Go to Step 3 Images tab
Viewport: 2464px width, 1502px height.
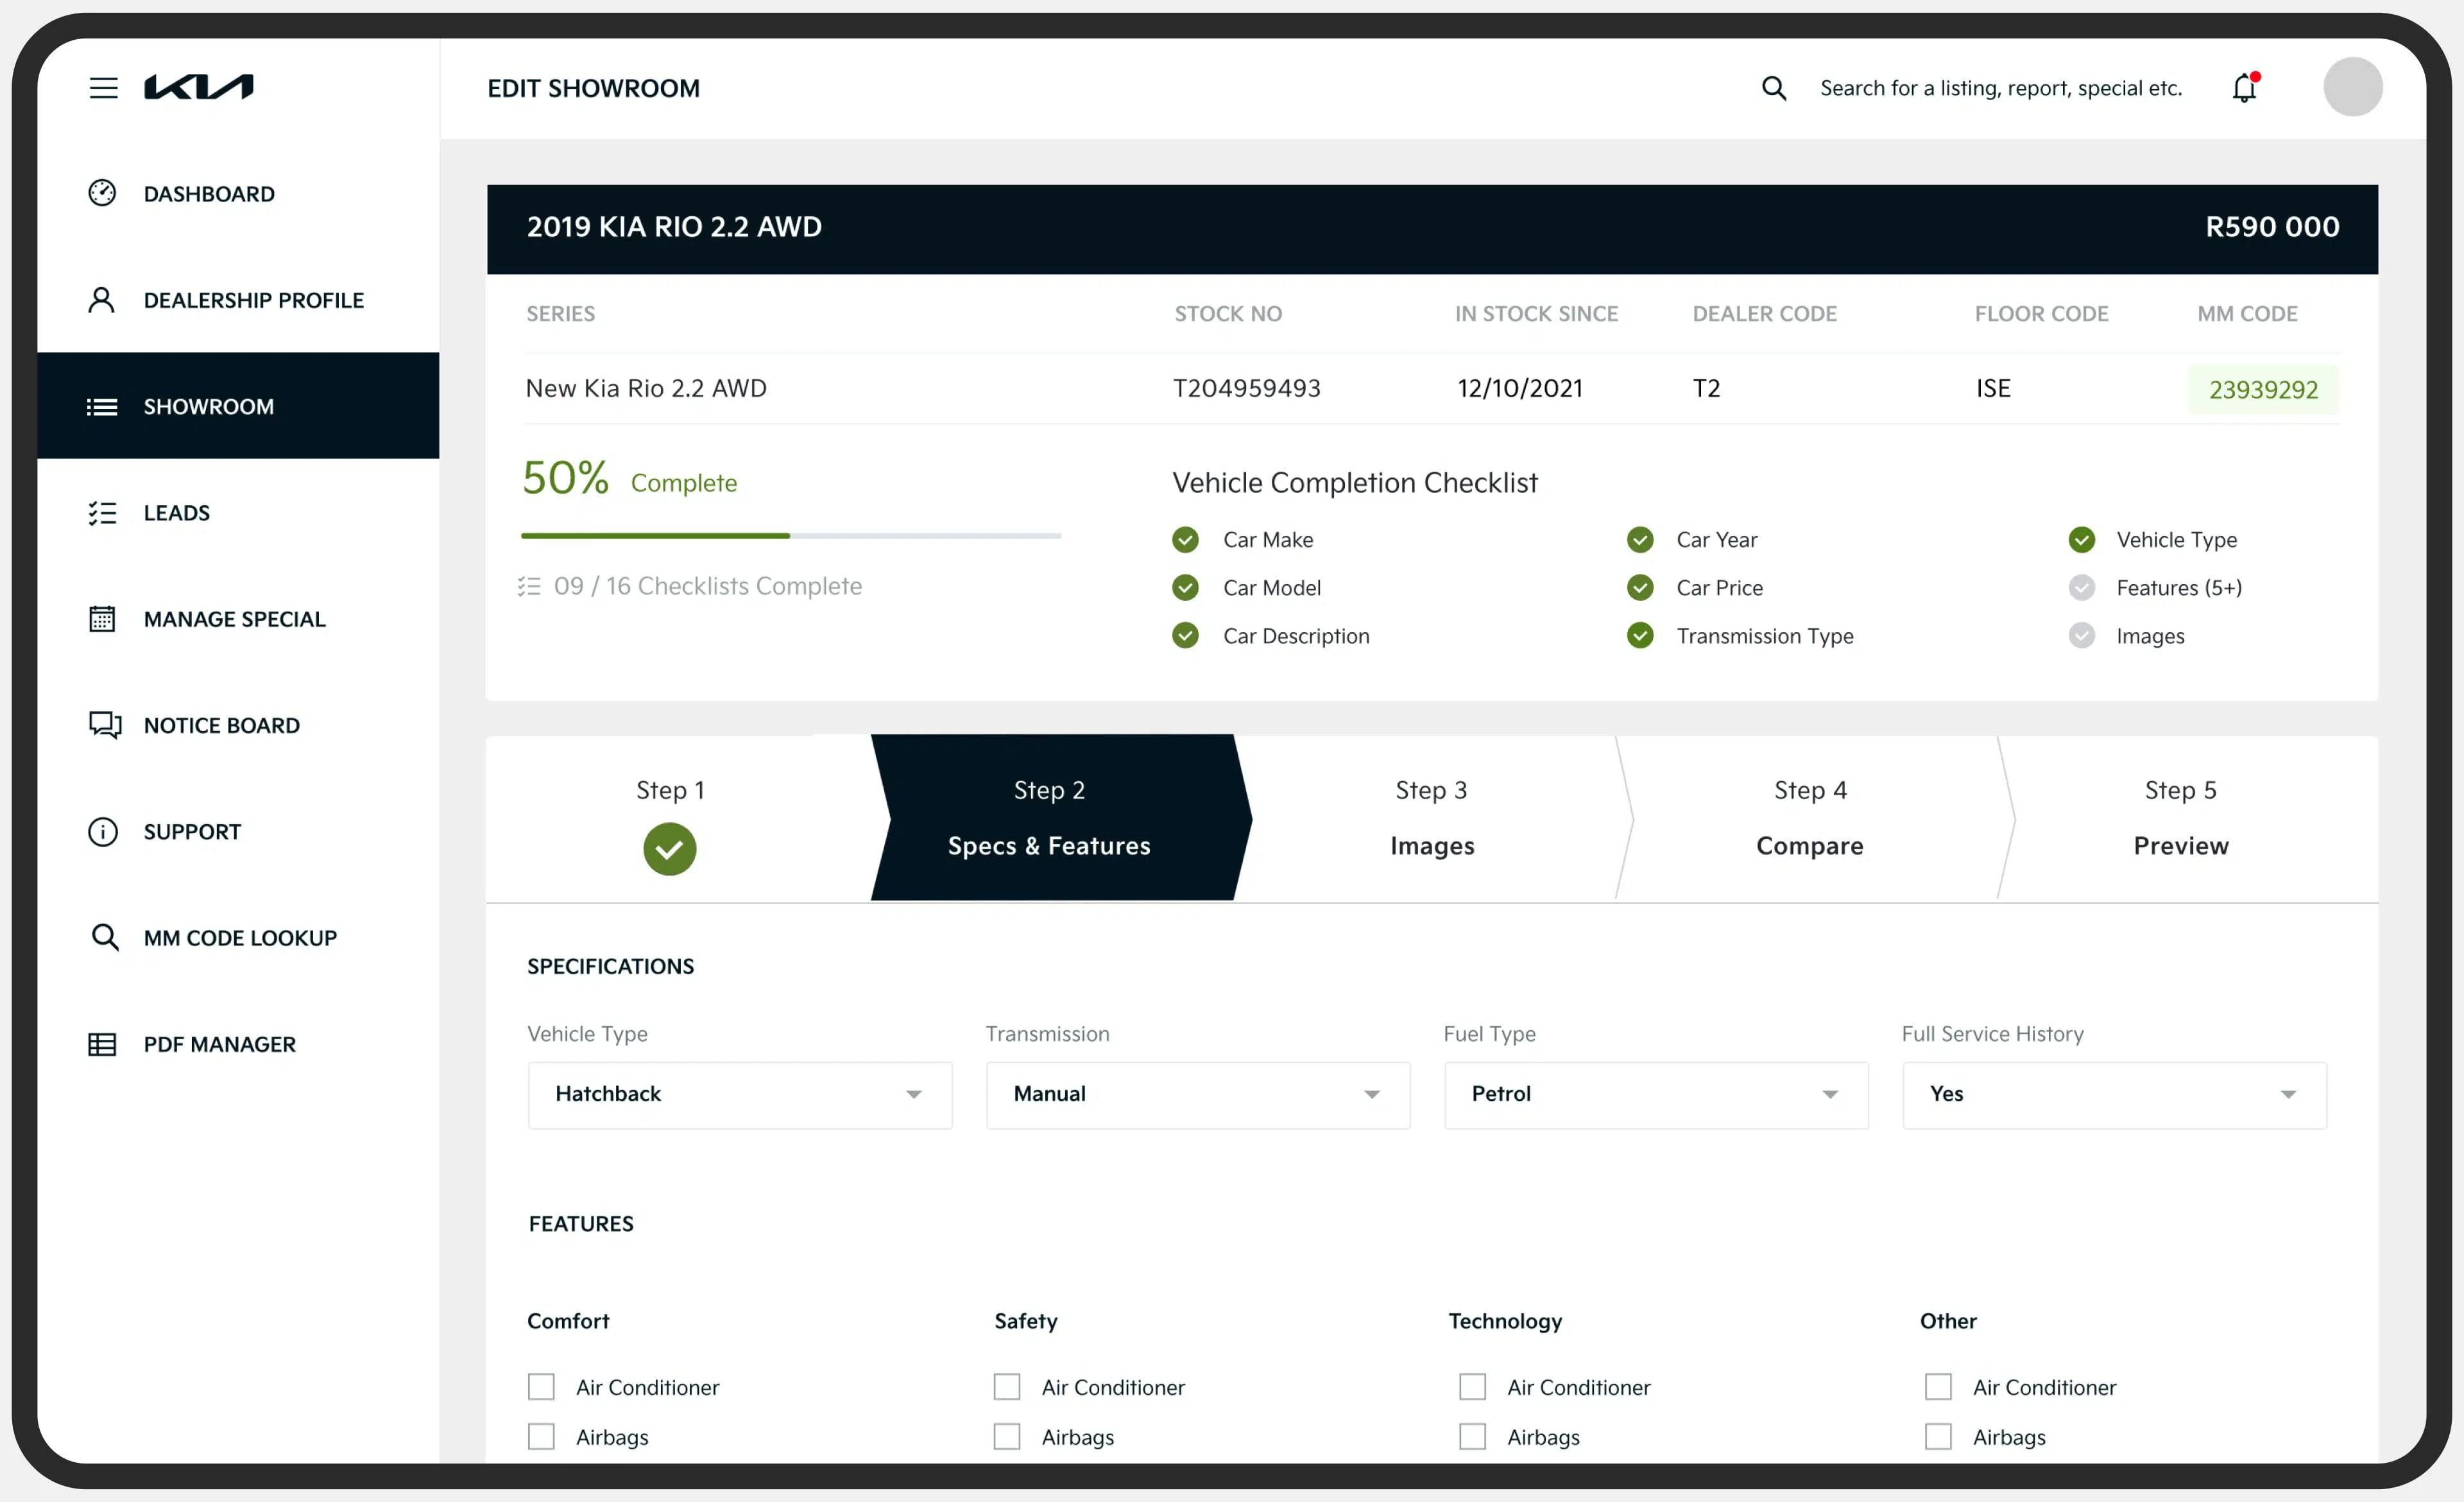(x=1431, y=818)
